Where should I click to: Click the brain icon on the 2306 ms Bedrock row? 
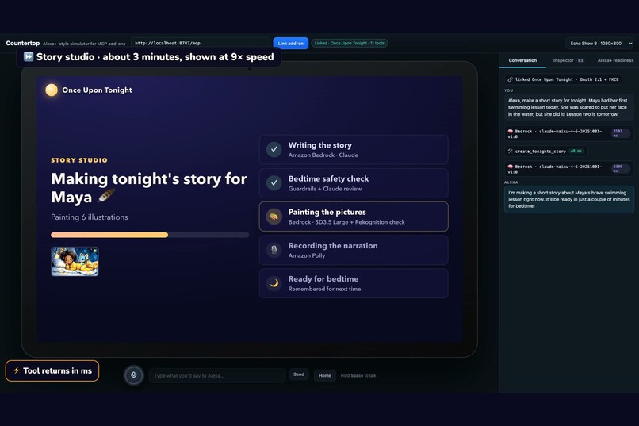click(x=511, y=167)
